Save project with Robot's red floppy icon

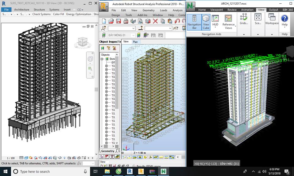(x=118, y=21)
